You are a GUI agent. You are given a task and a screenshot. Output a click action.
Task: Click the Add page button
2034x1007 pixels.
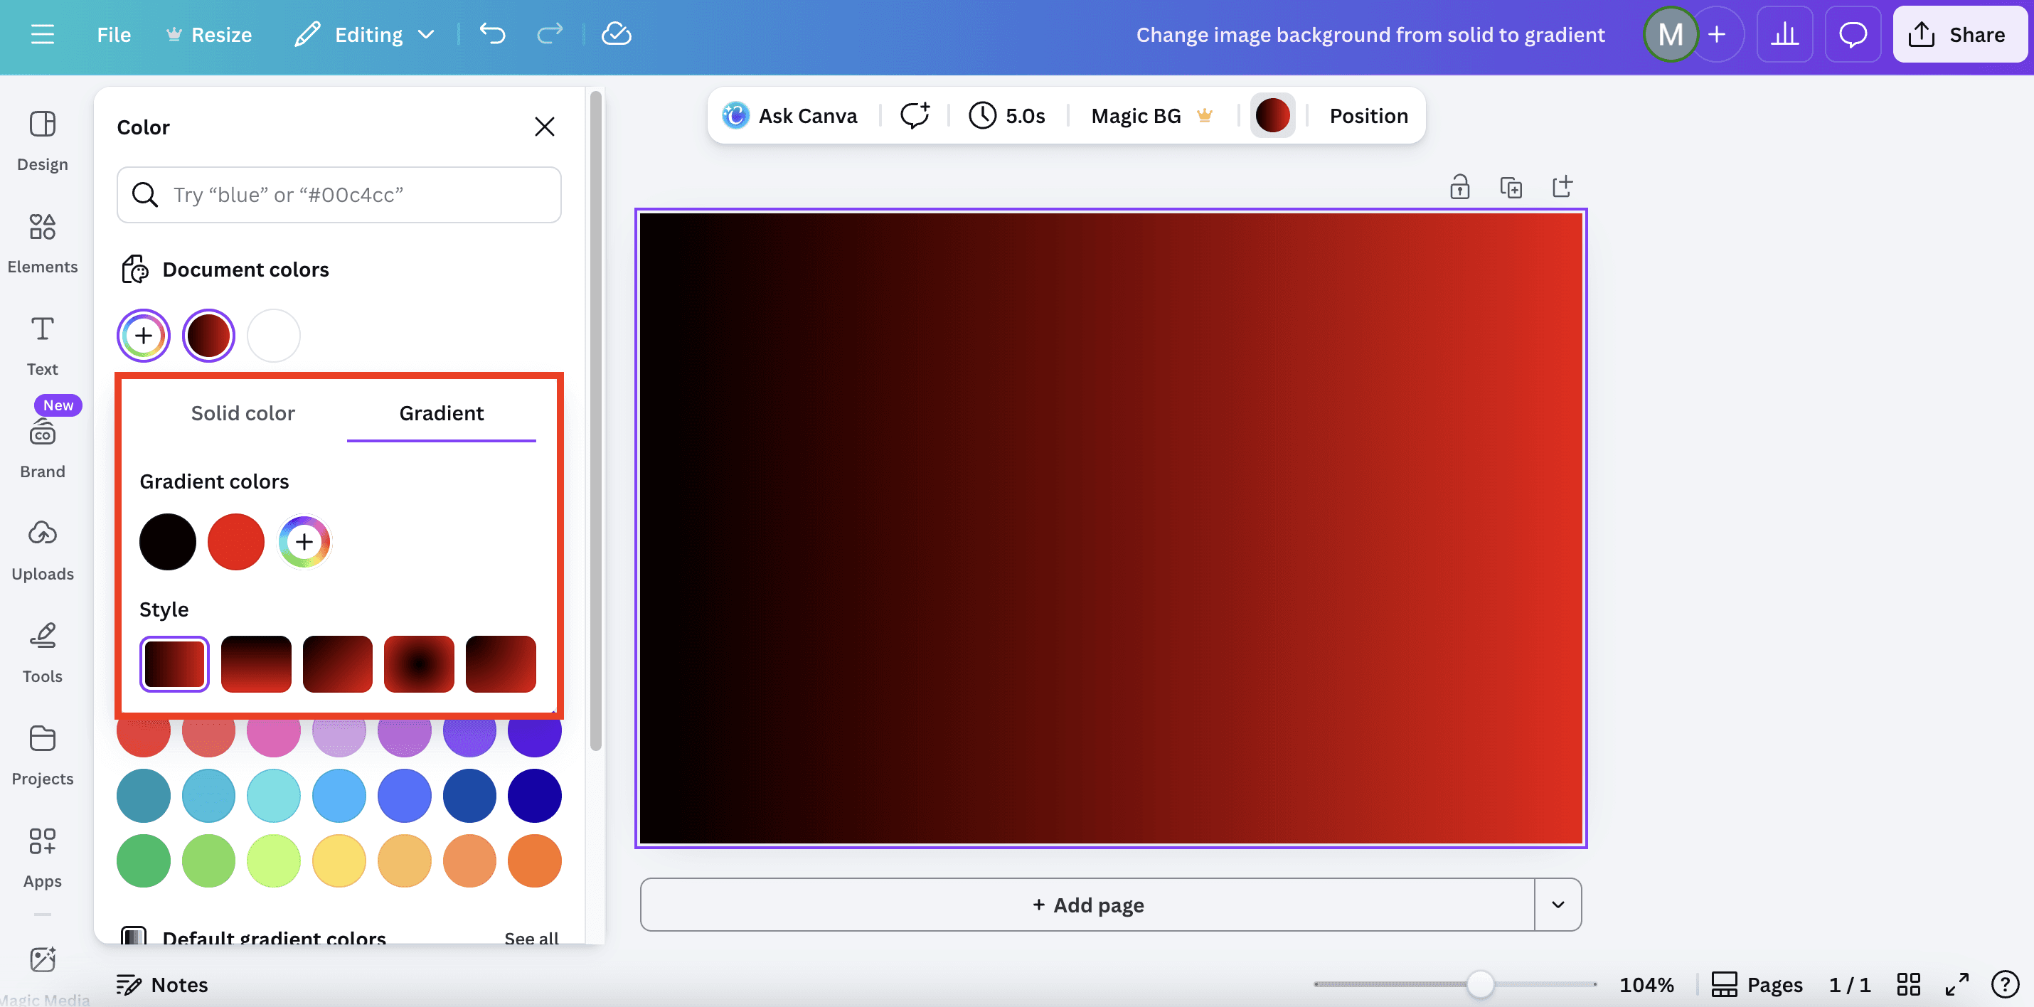(x=1087, y=905)
